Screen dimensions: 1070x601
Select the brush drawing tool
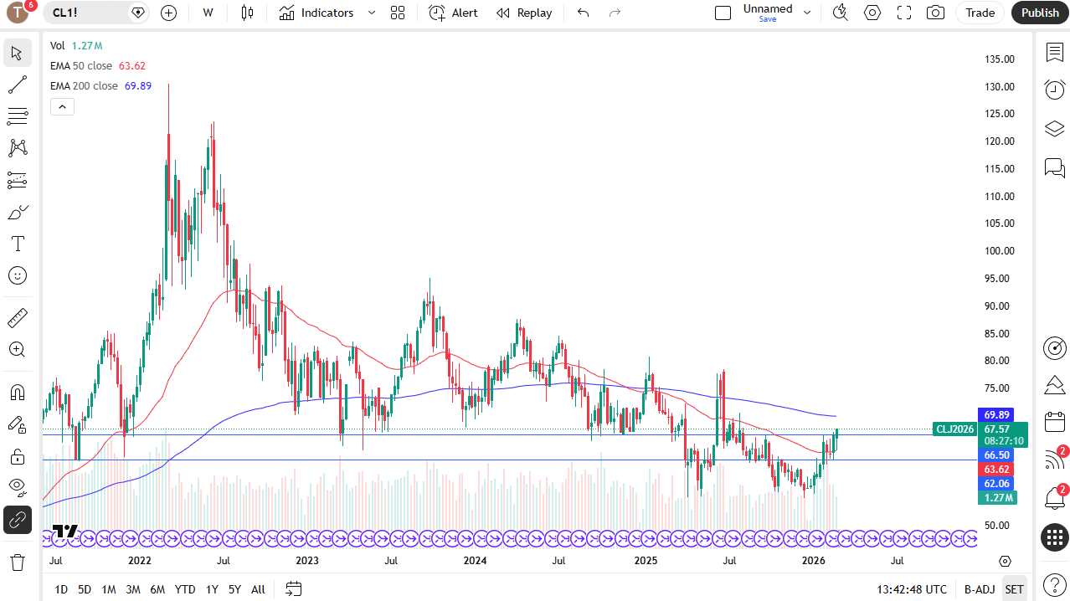click(x=17, y=212)
